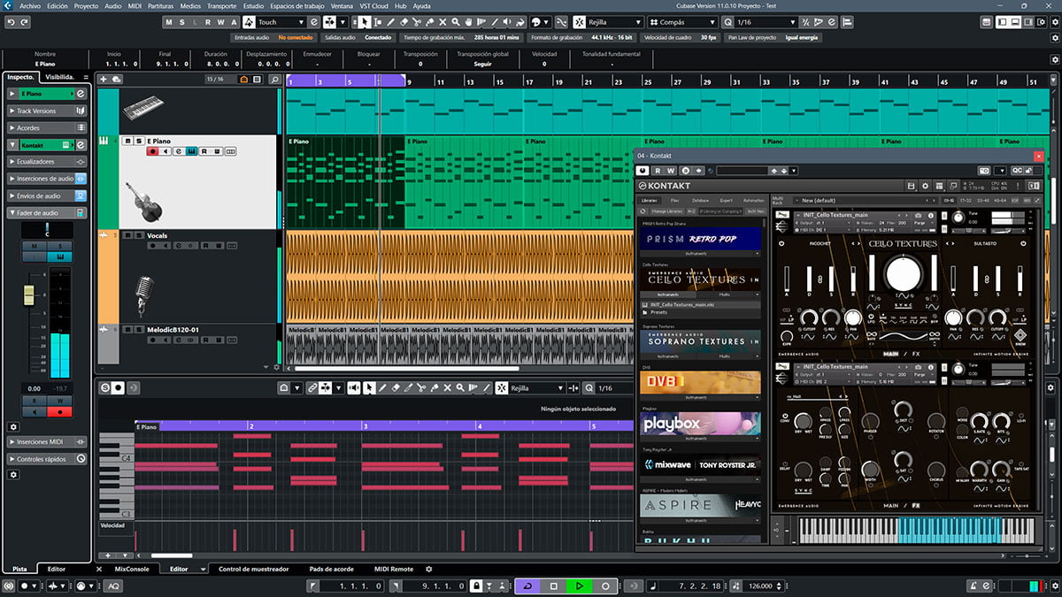Toggle global Write W automation button
The width and height of the screenshot is (1062, 597).
click(220, 21)
